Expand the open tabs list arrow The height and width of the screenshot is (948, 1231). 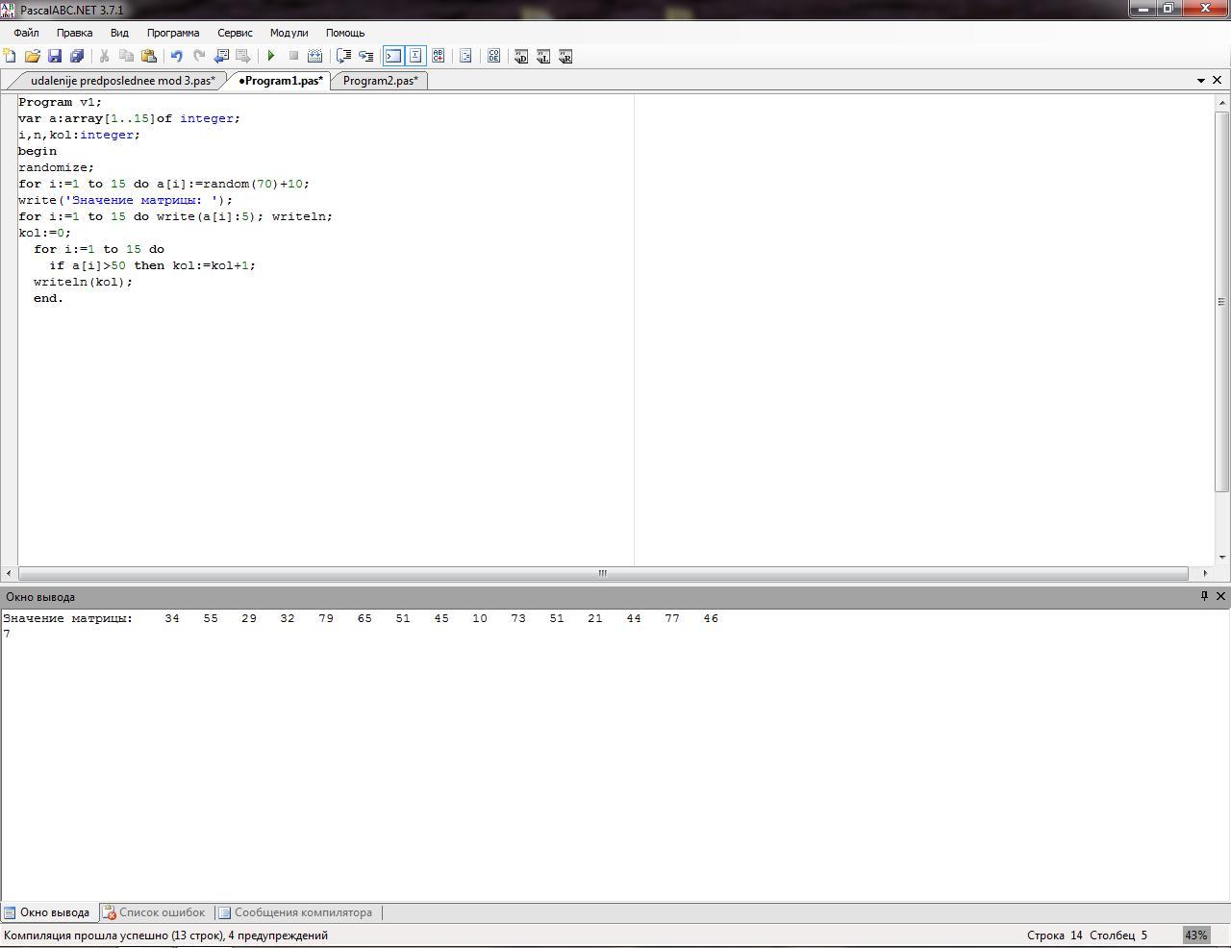tap(1200, 81)
